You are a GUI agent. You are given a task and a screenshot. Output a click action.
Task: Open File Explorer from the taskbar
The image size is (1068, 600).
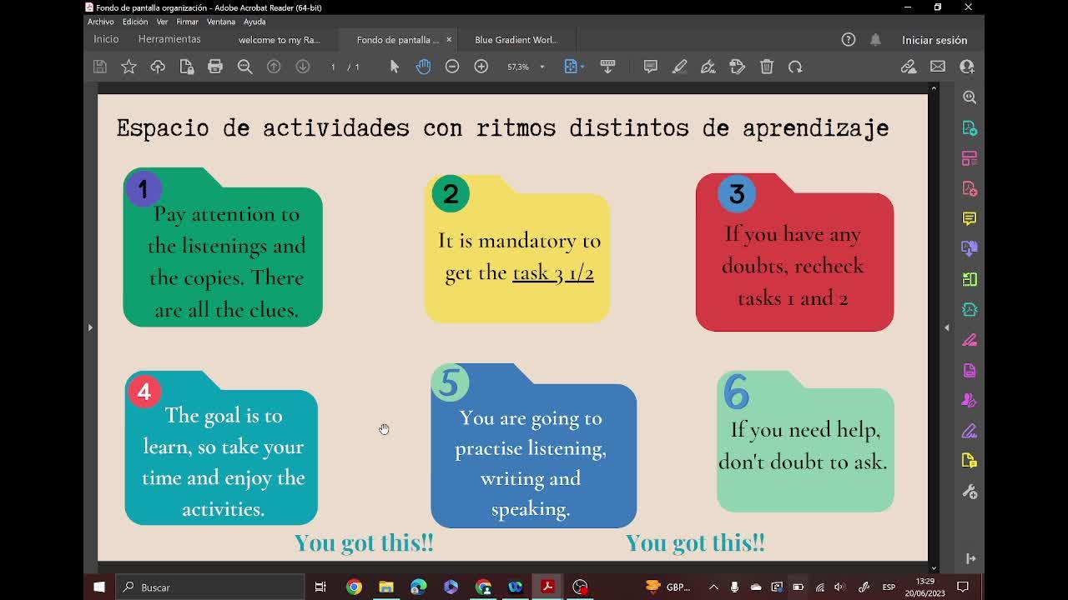(385, 587)
